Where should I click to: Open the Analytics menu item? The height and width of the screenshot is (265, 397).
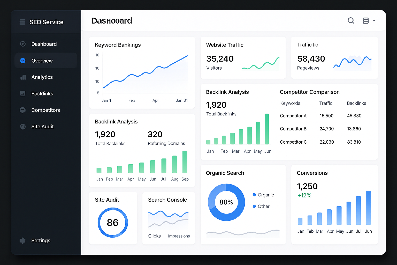click(x=42, y=77)
